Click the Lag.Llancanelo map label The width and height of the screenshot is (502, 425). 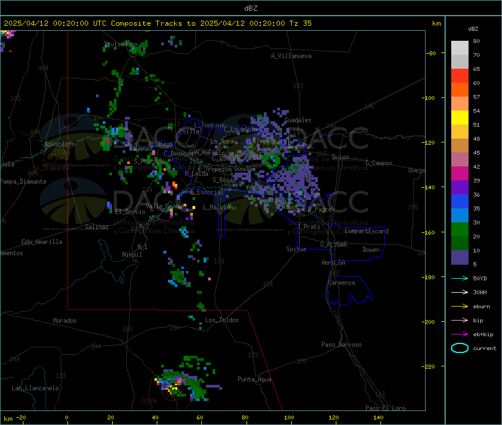(x=36, y=388)
